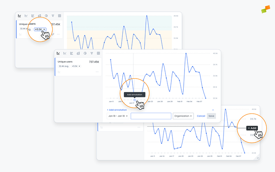
Task: Click Feb 07 axis label in bottom-right chart
Action: tap(238, 156)
